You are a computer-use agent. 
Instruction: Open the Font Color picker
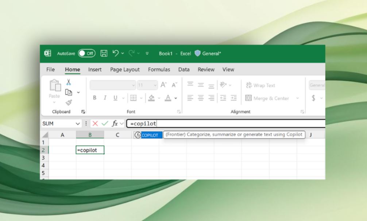[x=168, y=97]
